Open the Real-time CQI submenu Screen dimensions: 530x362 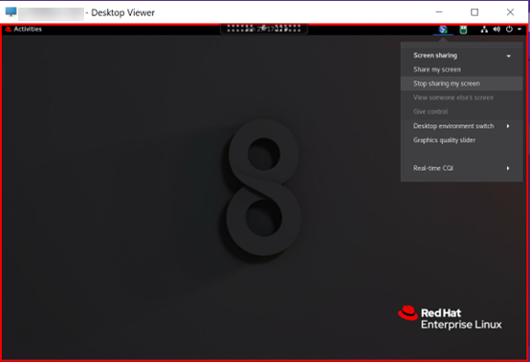[x=461, y=168]
